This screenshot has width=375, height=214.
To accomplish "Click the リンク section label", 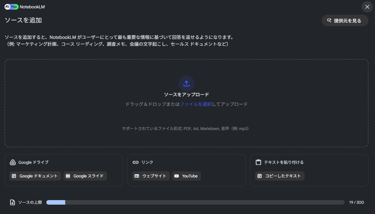I will pyautogui.click(x=147, y=162).
